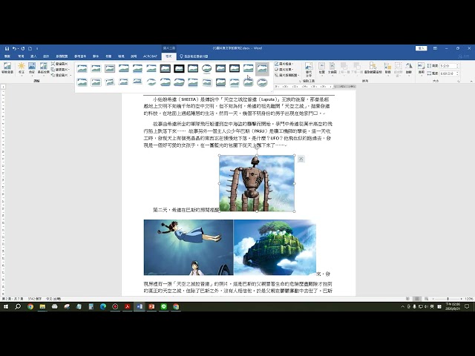Screen dimensions: 475x356
Task: Open Picture Layout dropdown
Action: [287, 75]
